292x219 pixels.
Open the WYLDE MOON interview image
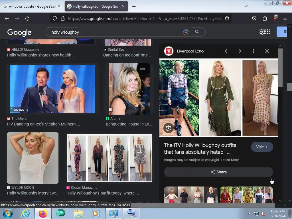[x=33, y=158]
